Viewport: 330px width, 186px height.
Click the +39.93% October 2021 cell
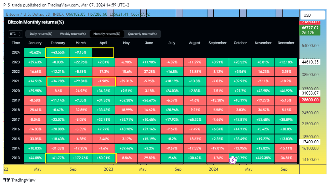240,81
